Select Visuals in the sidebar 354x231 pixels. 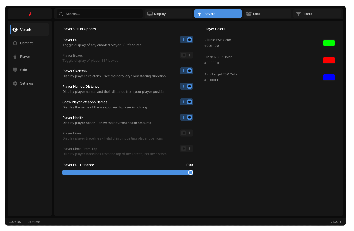pos(30,30)
